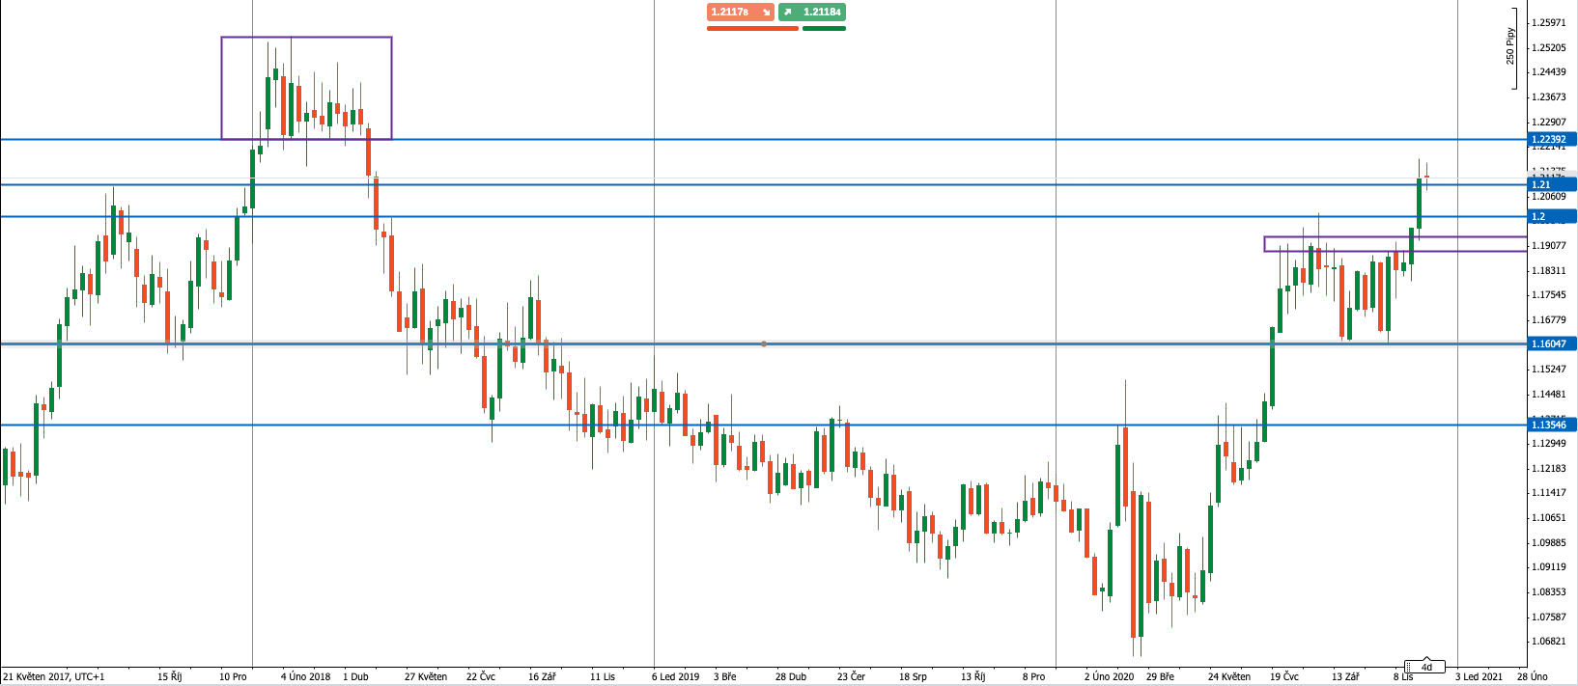Click the '28 Dub' date label
Viewport: 1578px width, 686px height.
point(790,676)
